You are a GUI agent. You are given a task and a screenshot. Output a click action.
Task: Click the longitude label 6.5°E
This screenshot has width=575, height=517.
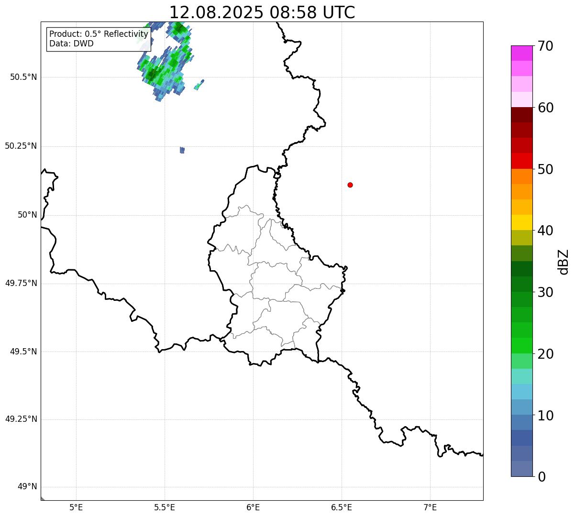coord(342,507)
